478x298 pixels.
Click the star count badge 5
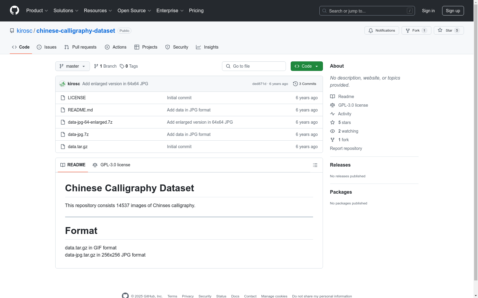coord(457,30)
